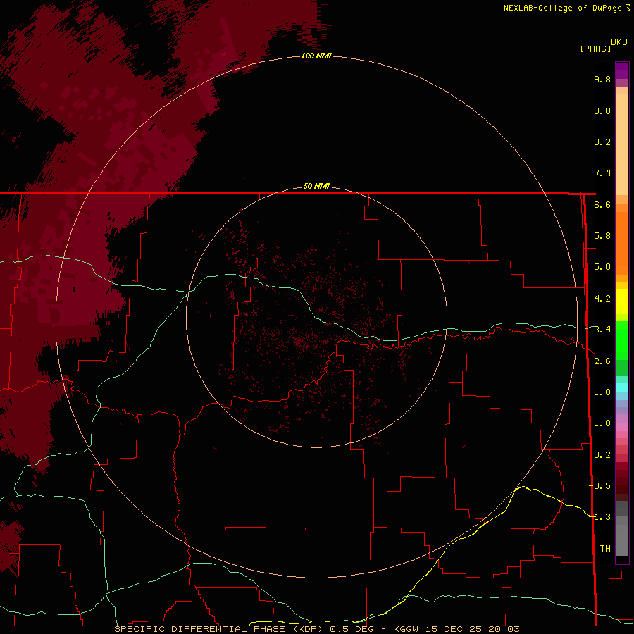Click the NEXLAB-College of DuPage credit text
This screenshot has width=634, height=634.
(x=562, y=8)
